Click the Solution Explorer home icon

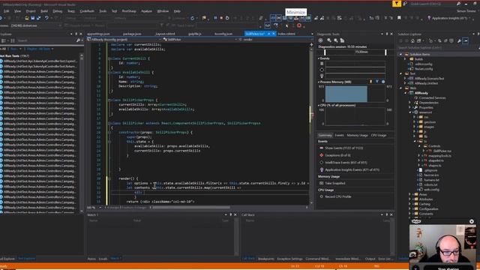[x=412, y=40]
